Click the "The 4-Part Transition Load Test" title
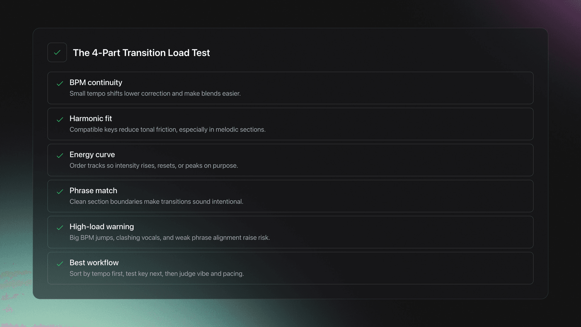The width and height of the screenshot is (581, 327). (x=141, y=53)
